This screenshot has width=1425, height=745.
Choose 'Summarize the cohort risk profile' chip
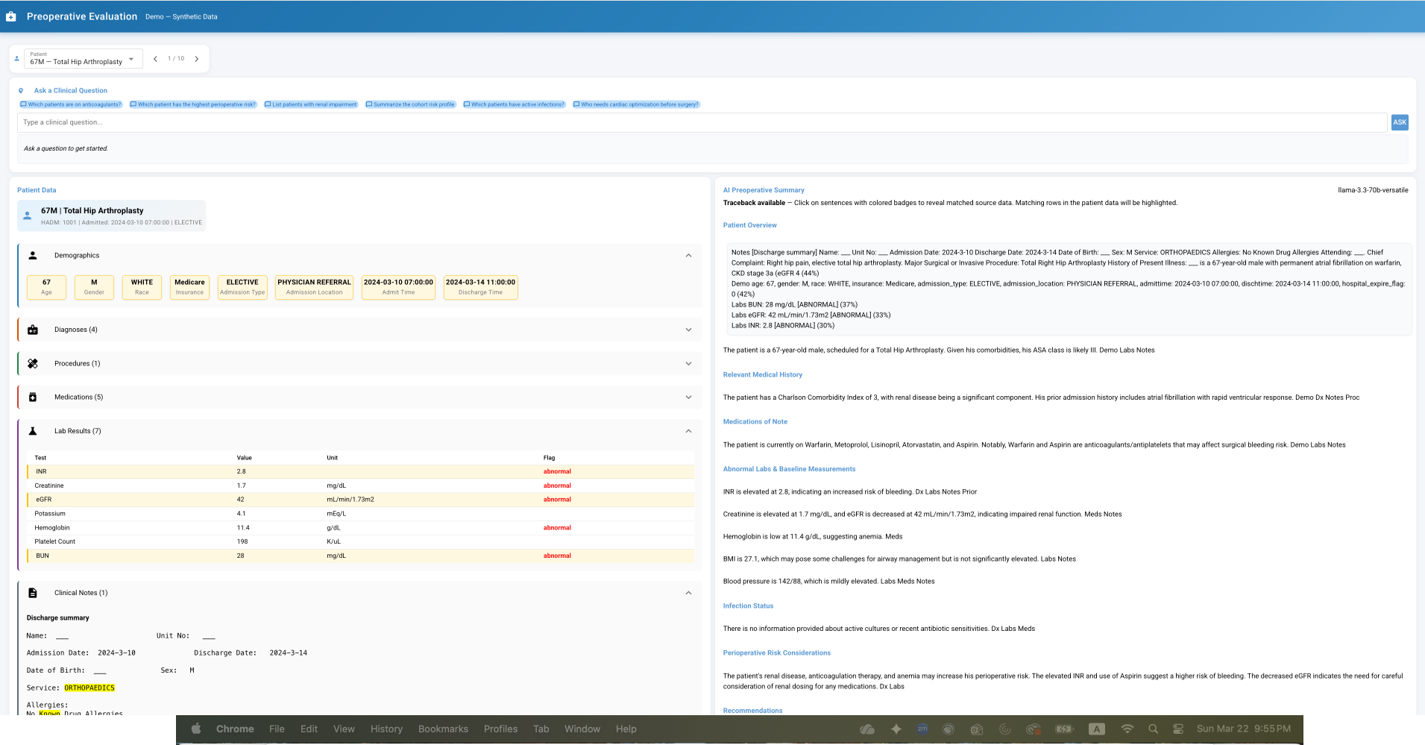(x=410, y=104)
